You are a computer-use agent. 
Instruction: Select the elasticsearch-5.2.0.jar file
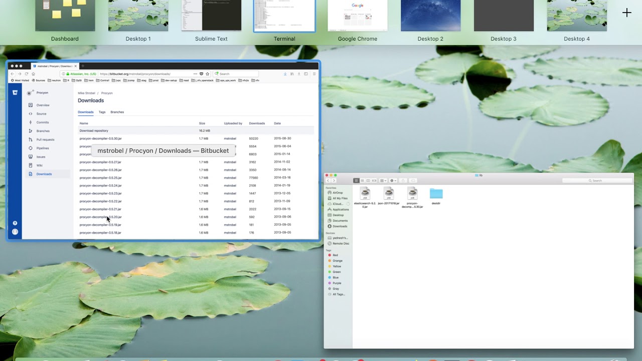pyautogui.click(x=365, y=198)
